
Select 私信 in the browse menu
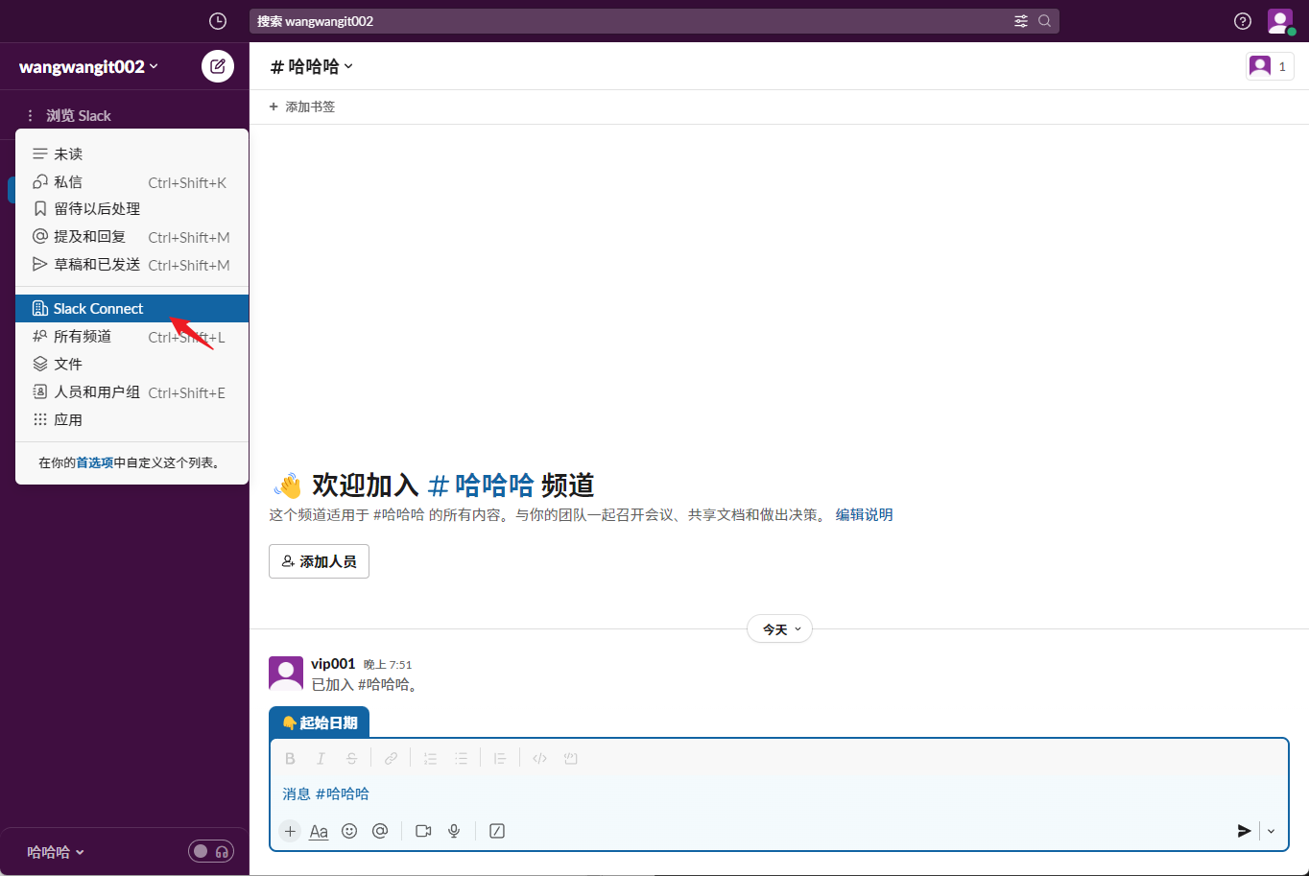pyautogui.click(x=132, y=181)
